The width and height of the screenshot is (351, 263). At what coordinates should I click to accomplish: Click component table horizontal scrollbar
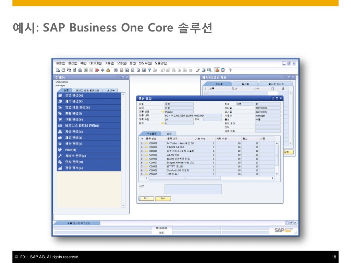point(185,178)
